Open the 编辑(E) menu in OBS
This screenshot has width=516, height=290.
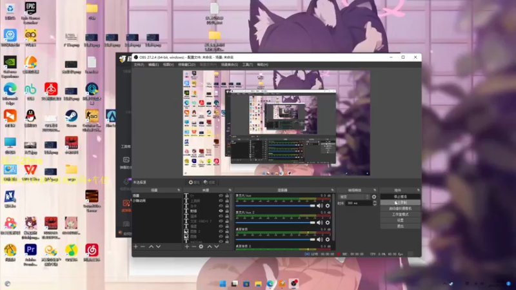tap(154, 65)
